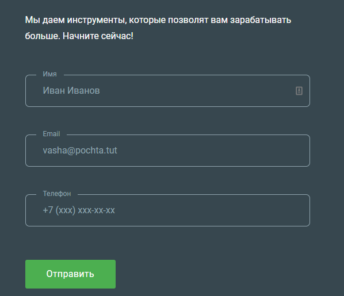The image size is (344, 296).
Task: Click the white "Отправить" text on the green button
Action: click(x=70, y=274)
